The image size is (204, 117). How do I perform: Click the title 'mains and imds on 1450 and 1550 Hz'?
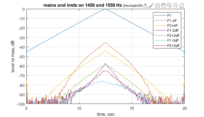[x=83, y=5]
